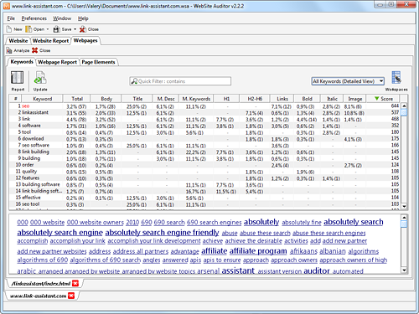Switch to the Website Report tab

click(50, 41)
